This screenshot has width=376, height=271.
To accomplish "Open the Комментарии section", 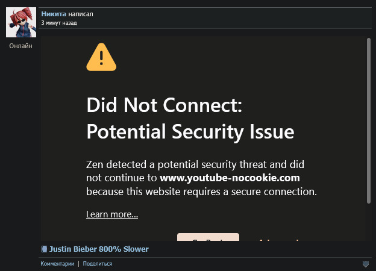I will tap(57, 264).
